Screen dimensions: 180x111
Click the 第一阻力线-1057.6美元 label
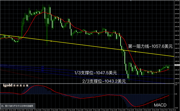[150, 46]
